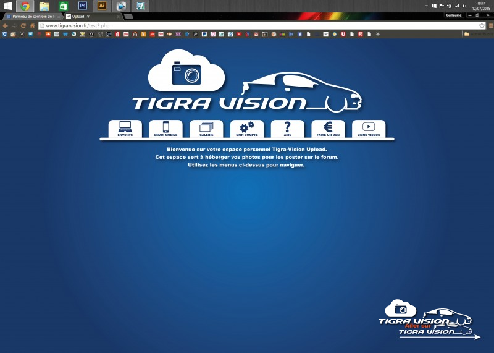Viewport: 494px width, 353px height.
Task: Open Mon Compte settings gears
Action: (246, 129)
